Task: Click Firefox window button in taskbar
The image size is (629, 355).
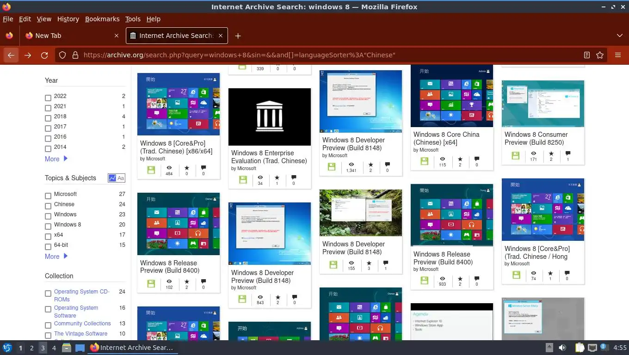Action: (x=132, y=348)
